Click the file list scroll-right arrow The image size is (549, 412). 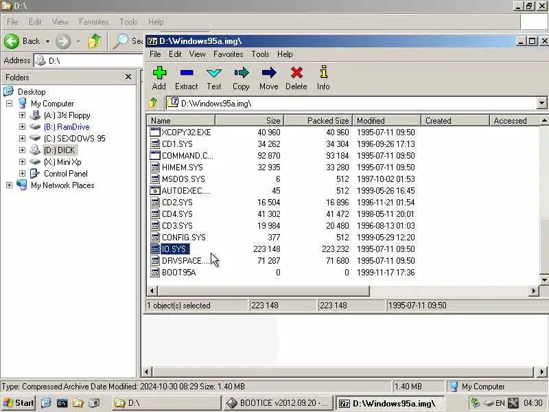(534, 290)
